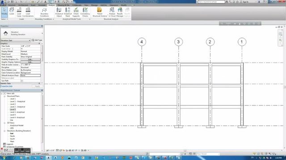286x160 pixels.
Task: Click the search keyword input field
Action: coord(211,2)
